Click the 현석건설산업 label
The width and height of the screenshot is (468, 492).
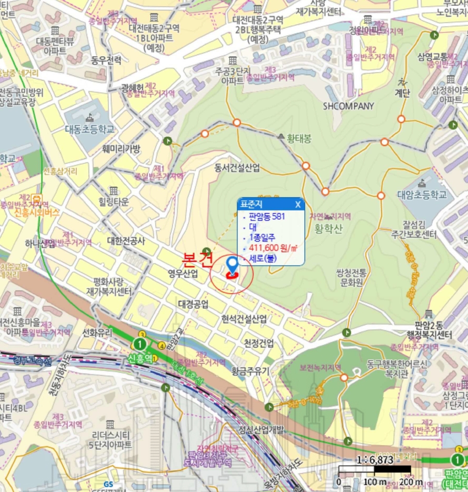[x=244, y=319]
